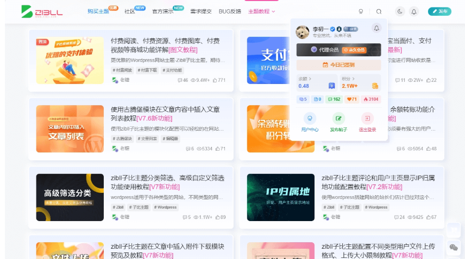The image size is (465, 259).
Task: Select the 编辑器 tag
Action: 170,139
